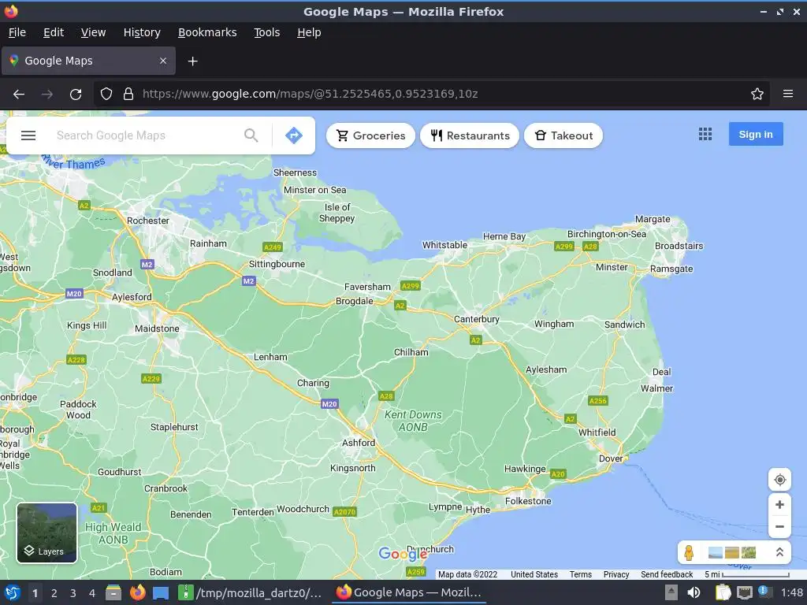
Task: Click the removable media eject tray icon
Action: 671,592
